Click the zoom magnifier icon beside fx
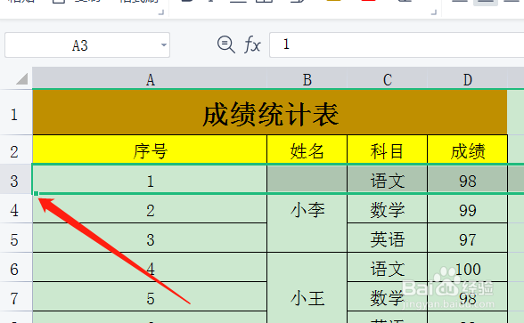This screenshot has width=524, height=323. 226,44
